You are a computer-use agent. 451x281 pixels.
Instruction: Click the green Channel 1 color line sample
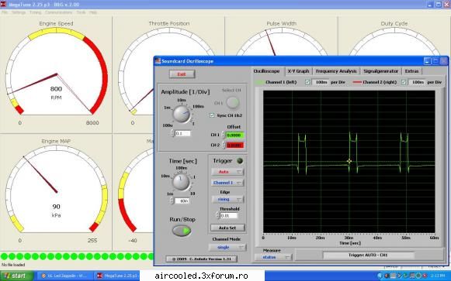point(260,82)
